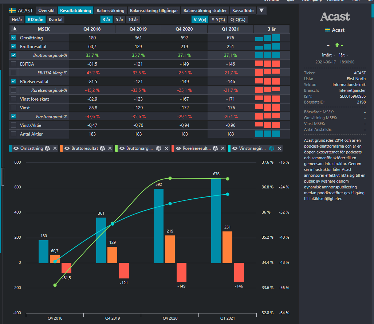Viewport: 374px width, 324px height.
Task: Remove Omsättning series with its X button
Action: [x=55, y=148]
